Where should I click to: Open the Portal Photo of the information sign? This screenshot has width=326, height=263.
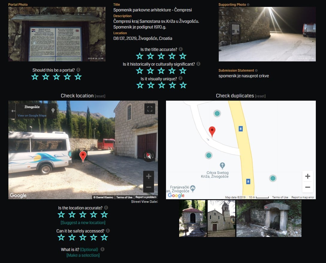(57, 34)
